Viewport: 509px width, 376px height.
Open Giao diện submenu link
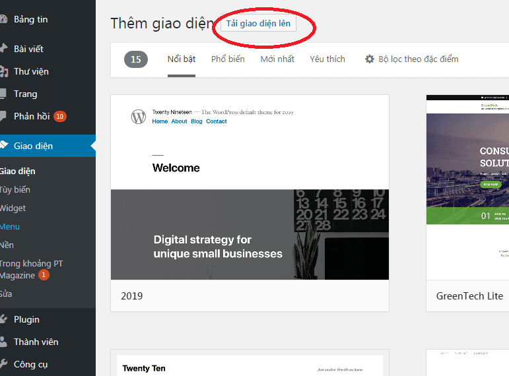point(18,172)
